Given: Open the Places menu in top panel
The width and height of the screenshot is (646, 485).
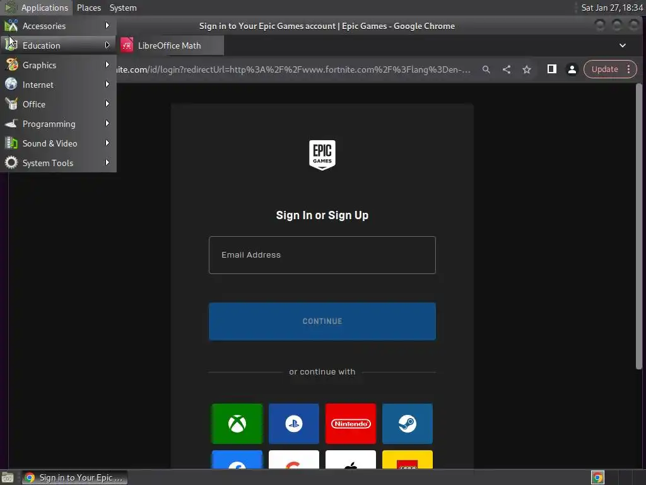Looking at the screenshot, I should (89, 8).
